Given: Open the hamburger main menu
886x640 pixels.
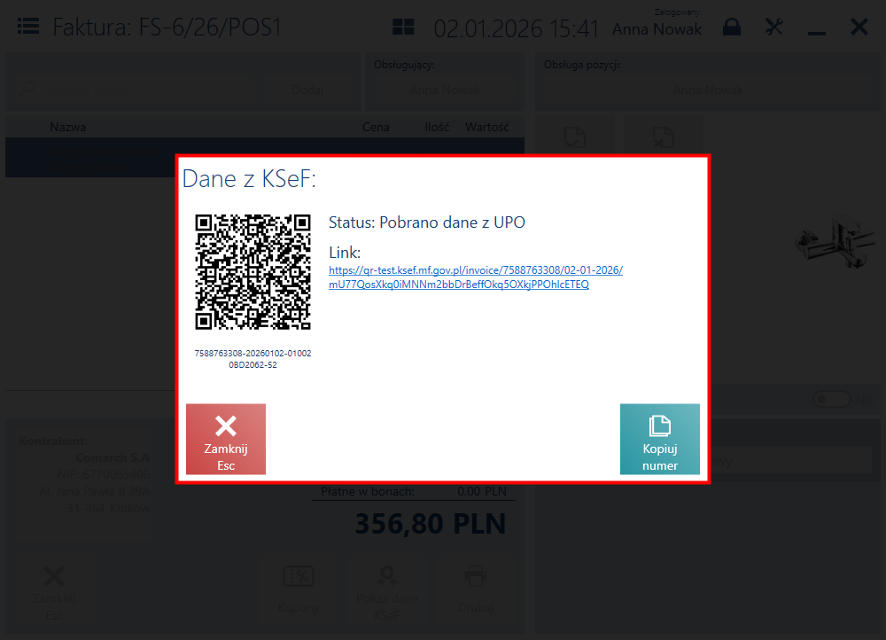Looking at the screenshot, I should tap(28, 27).
